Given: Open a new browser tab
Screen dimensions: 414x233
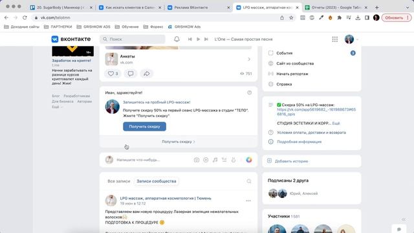Looking at the screenshot, I should (x=376, y=8).
